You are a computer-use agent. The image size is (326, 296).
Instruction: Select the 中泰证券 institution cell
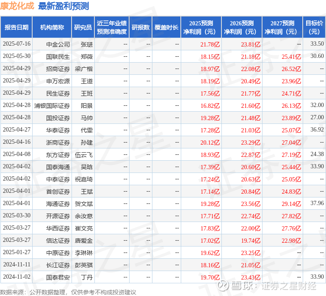tap(52, 179)
